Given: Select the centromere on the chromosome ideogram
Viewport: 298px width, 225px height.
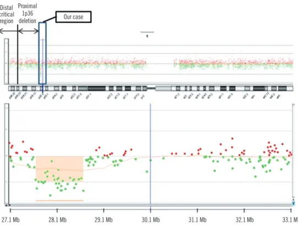Looking at the screenshot, I should click(151, 88).
